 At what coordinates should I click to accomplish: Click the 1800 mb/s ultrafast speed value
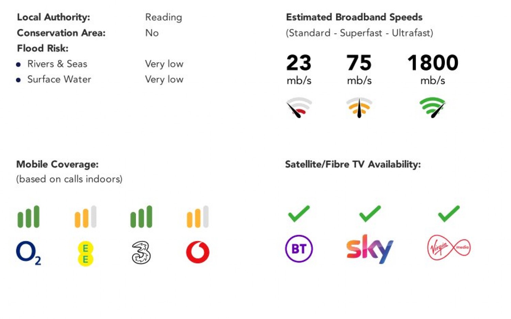coord(433,63)
